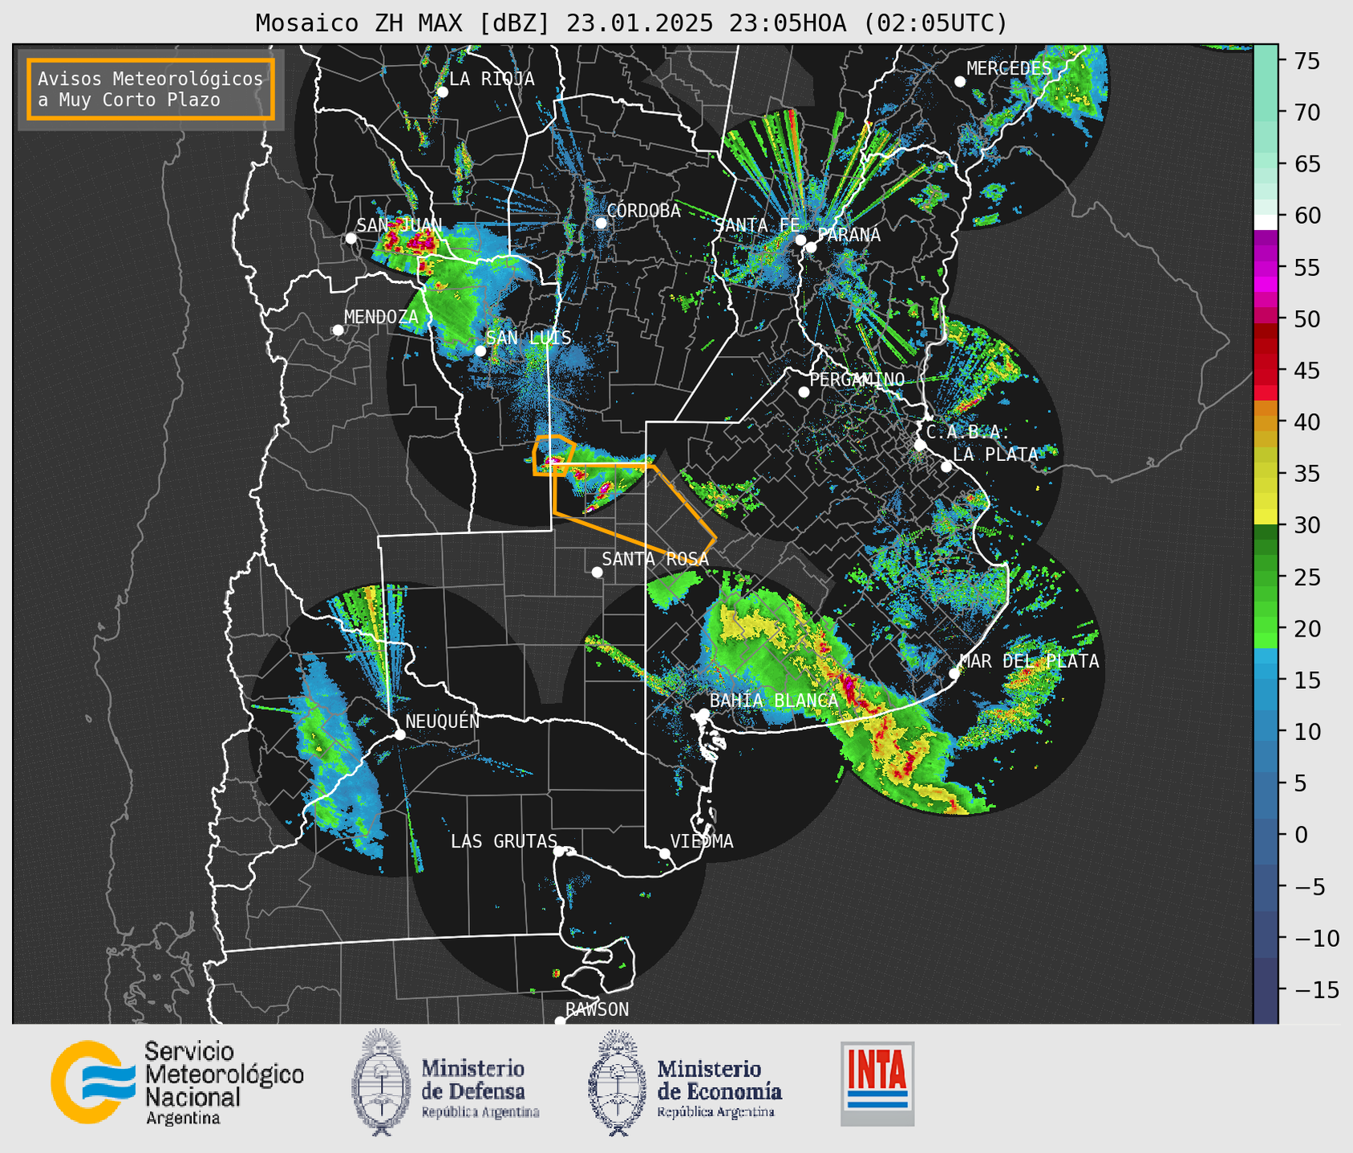Click the C.A.B.A. city marker dot
The image size is (1353, 1153).
tap(920, 445)
